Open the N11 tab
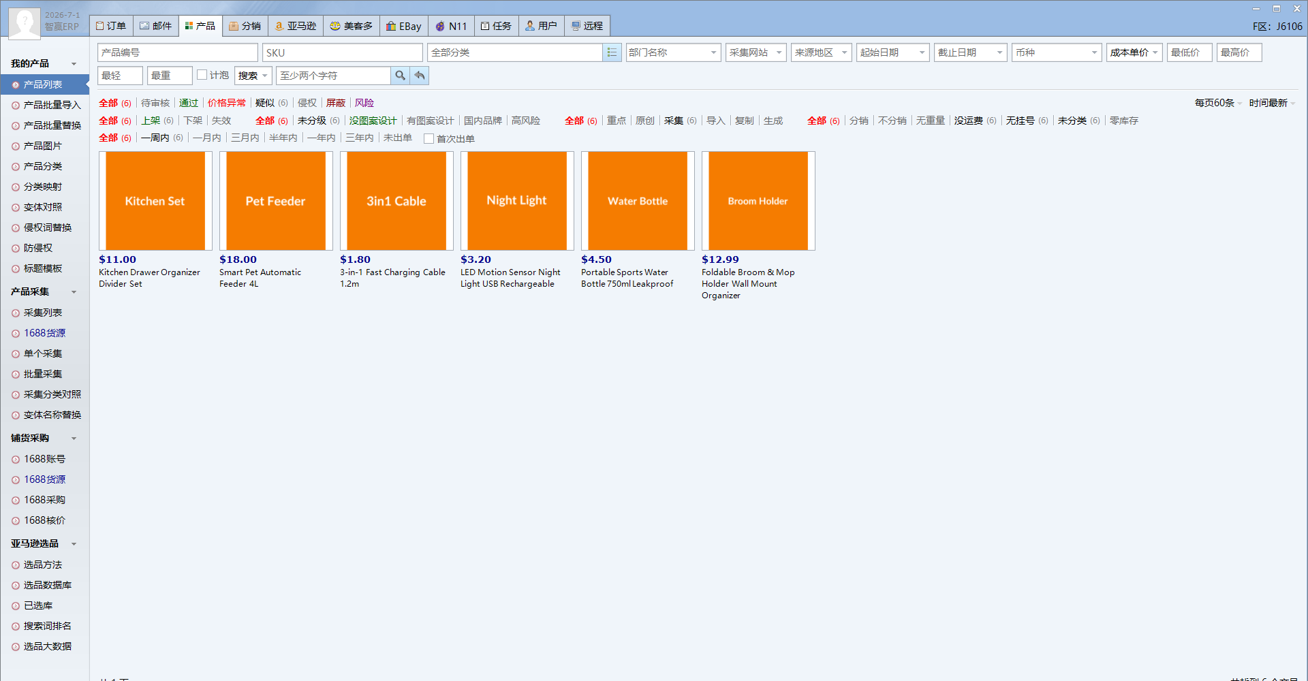 [451, 26]
